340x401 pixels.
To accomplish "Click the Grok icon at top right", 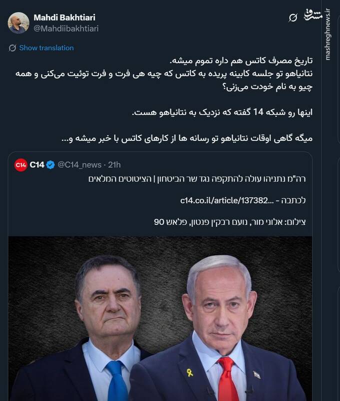I will pyautogui.click(x=293, y=18).
